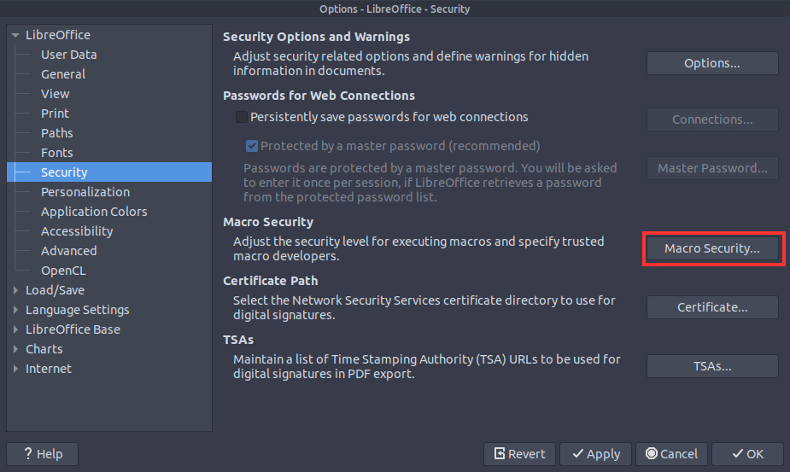Toggle the master password protection checkbox
790x472 pixels.
[x=251, y=146]
